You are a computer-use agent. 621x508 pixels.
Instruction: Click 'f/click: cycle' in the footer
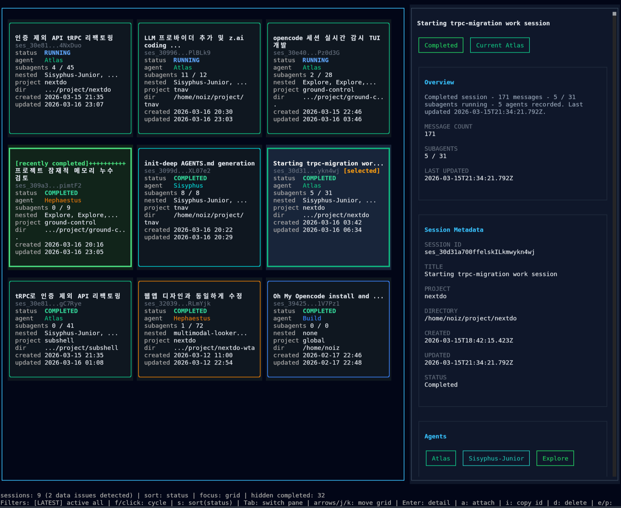(141, 503)
